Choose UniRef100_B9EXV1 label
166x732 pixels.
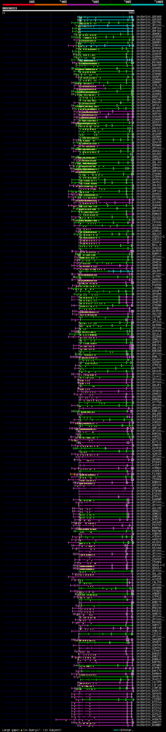point(149,345)
